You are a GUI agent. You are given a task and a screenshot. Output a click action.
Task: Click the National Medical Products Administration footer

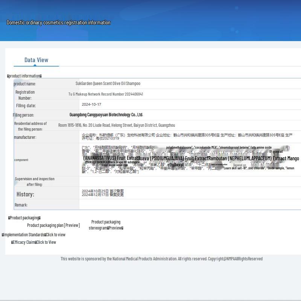(x=161, y=259)
